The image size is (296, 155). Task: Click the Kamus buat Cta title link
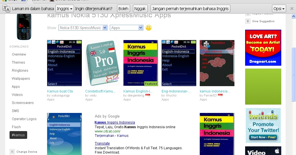pos(60,91)
